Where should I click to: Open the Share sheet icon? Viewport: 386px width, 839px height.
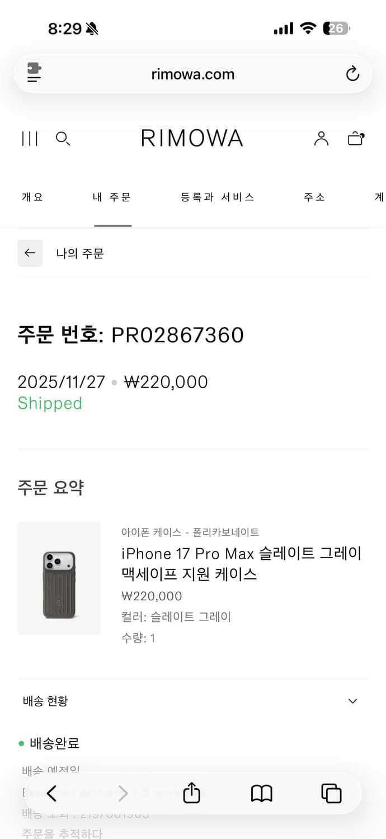click(x=192, y=793)
